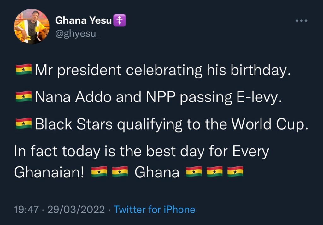
Task: Open the Ghana Yesu display name
Action: click(x=84, y=20)
